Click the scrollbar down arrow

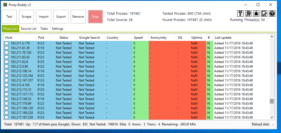(272, 117)
